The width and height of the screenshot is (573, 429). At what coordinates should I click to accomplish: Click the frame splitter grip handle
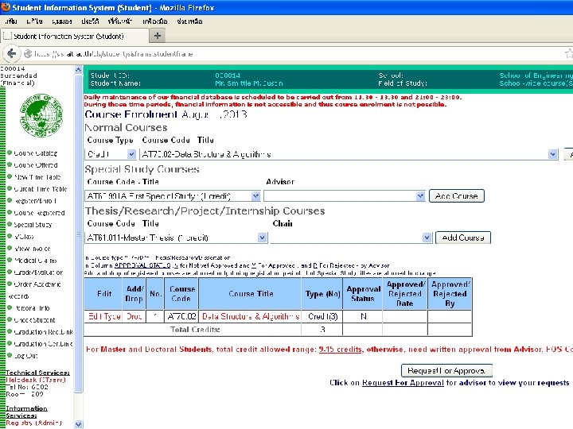click(x=78, y=234)
